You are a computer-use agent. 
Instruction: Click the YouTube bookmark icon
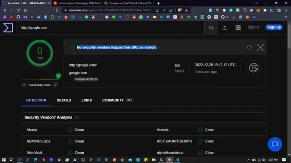(x=11, y=17)
